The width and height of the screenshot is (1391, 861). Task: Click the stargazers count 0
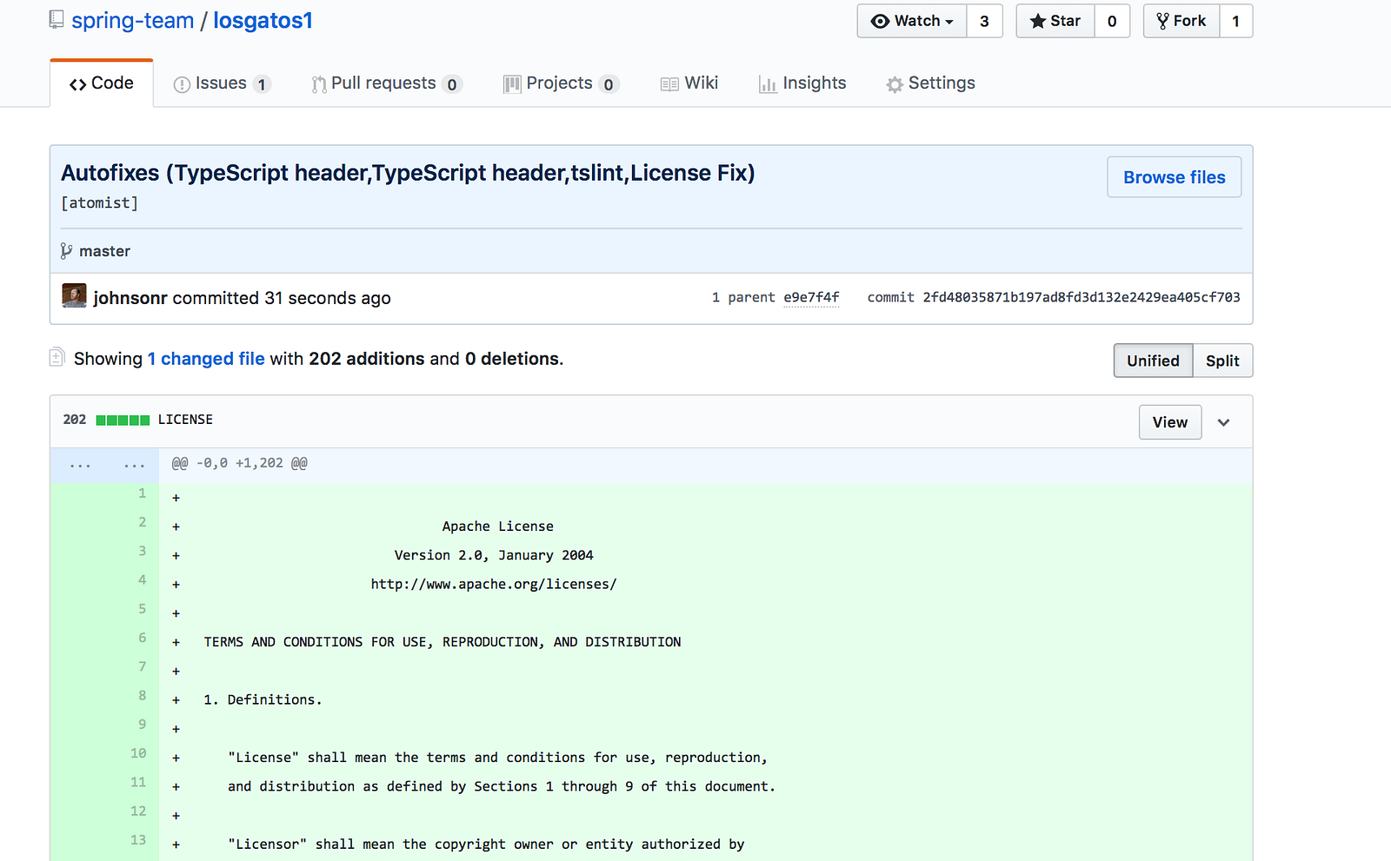1112,21
